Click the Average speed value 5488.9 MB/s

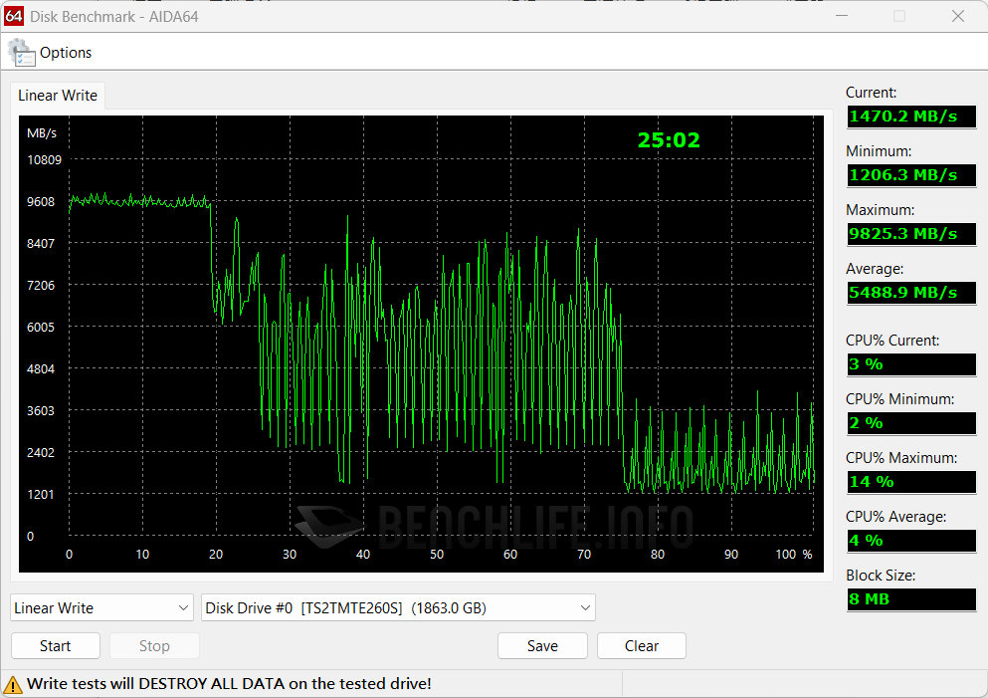pyautogui.click(x=911, y=293)
